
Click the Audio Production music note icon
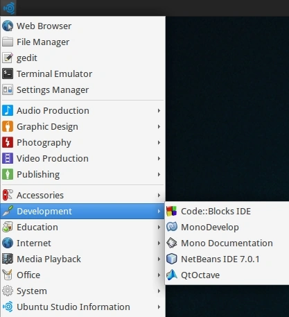[x=8, y=110]
